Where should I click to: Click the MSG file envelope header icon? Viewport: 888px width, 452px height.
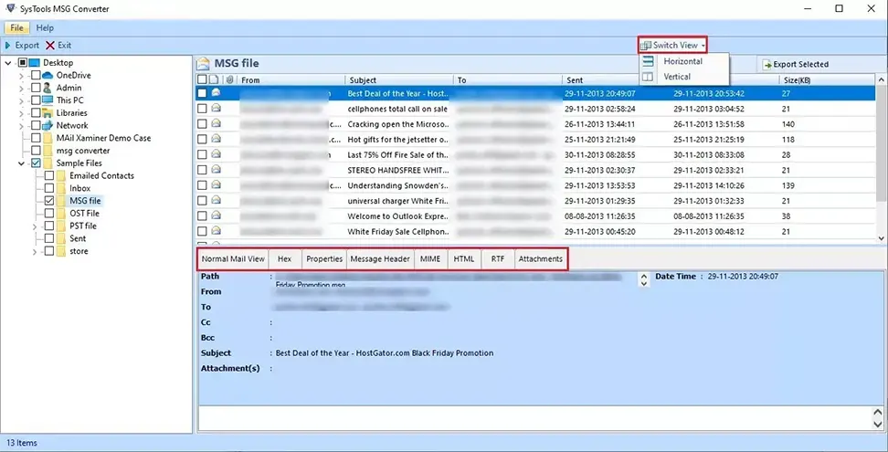[x=204, y=63]
